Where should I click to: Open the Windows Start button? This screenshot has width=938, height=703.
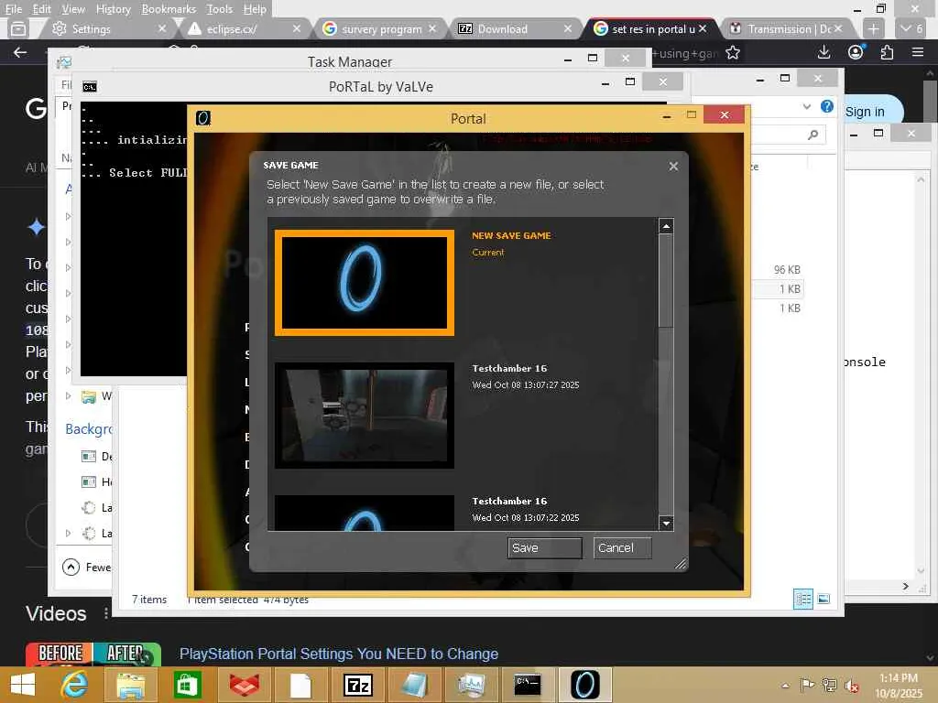[23, 685]
